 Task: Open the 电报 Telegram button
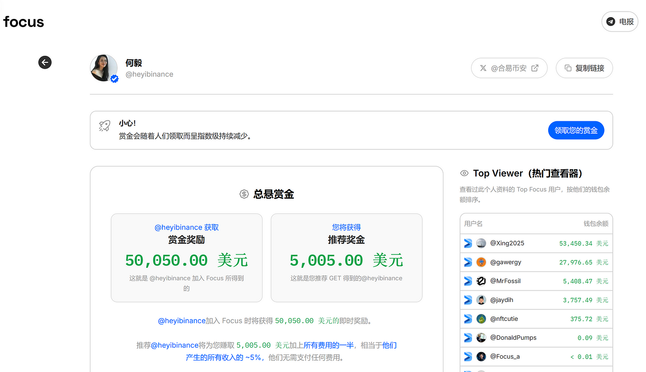pyautogui.click(x=619, y=22)
